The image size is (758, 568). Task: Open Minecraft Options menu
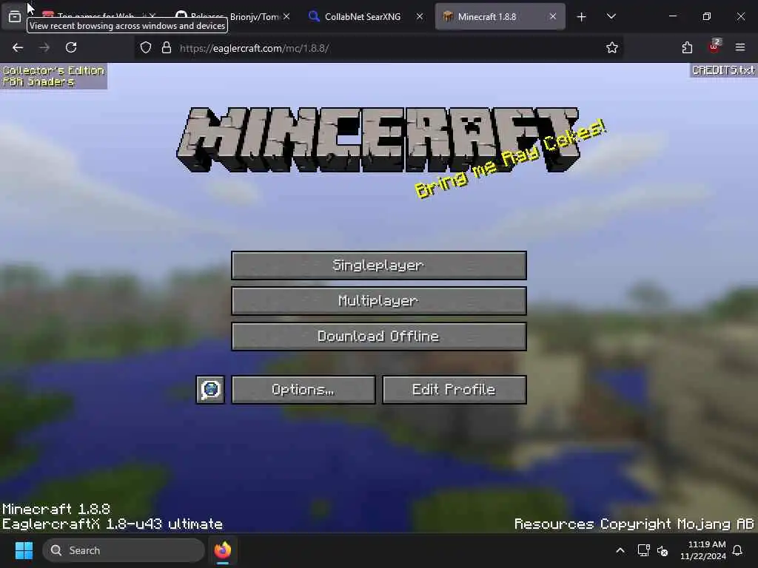pos(303,389)
